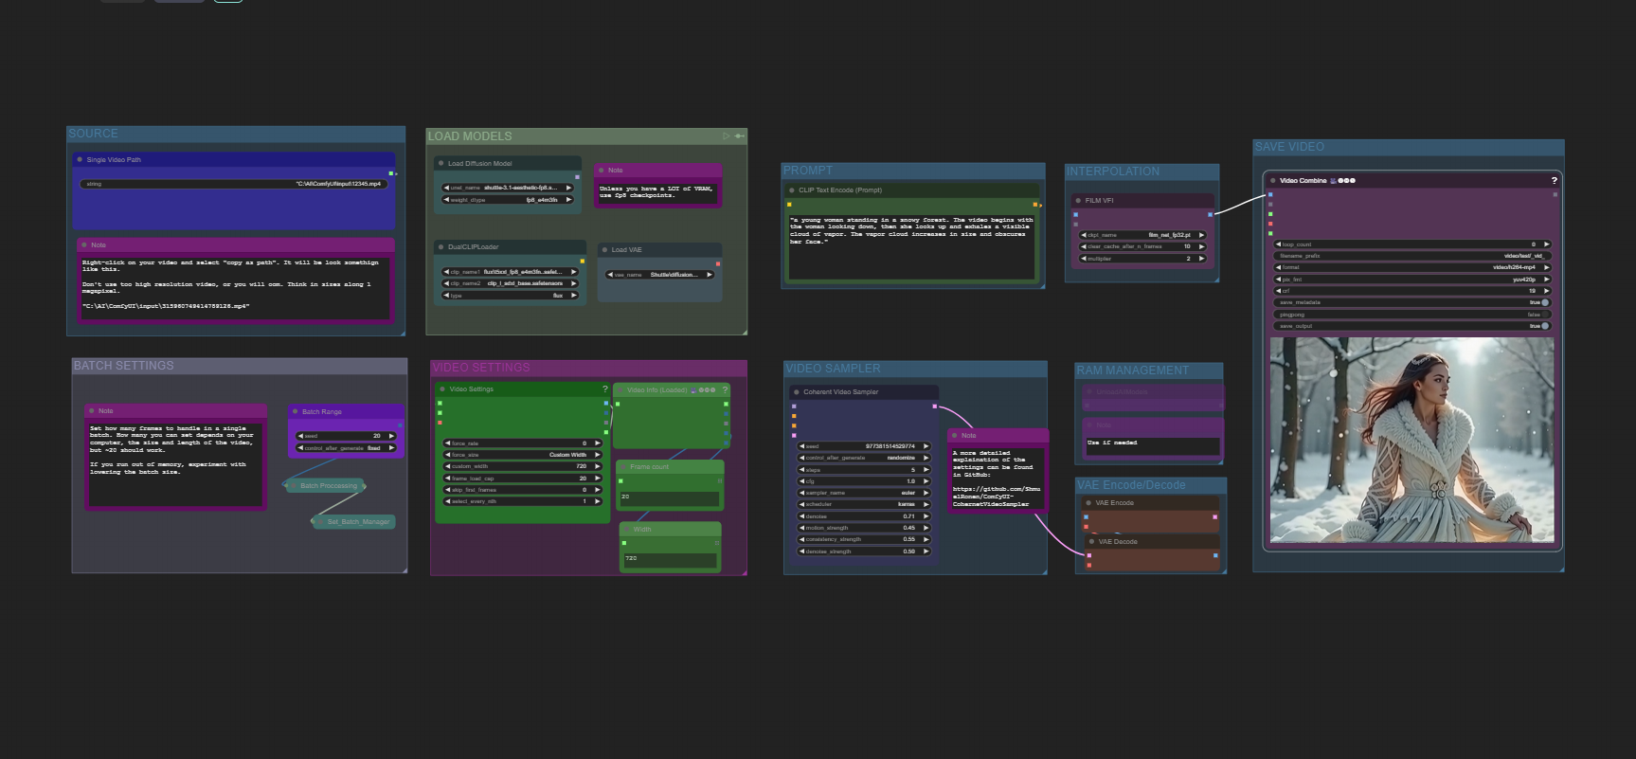Enable the pingpong toggle

tap(1544, 315)
